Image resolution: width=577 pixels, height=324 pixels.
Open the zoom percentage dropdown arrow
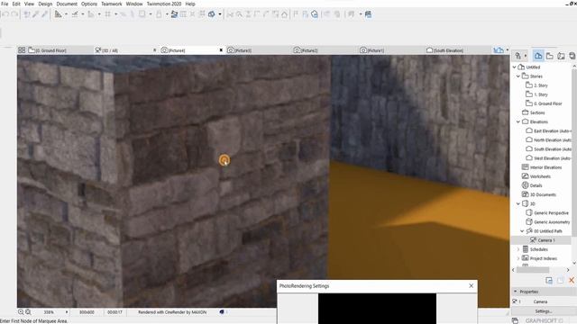pos(67,312)
